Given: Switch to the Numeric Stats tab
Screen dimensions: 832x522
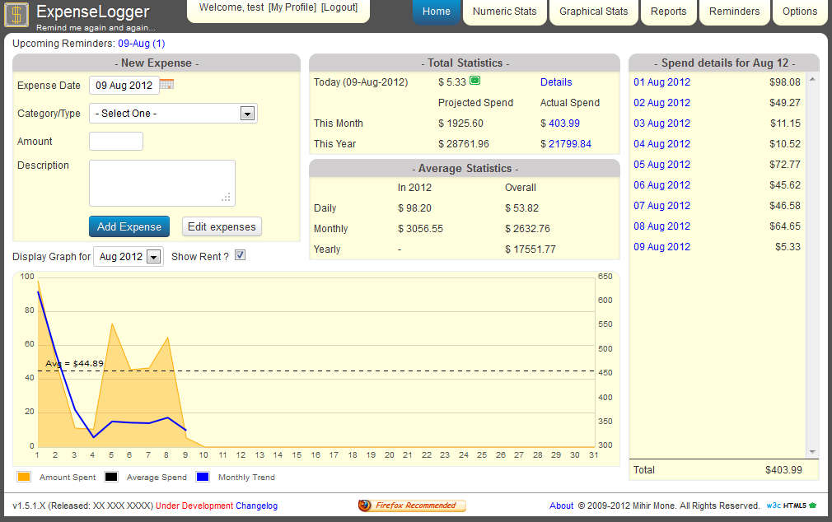Looking at the screenshot, I should [505, 12].
